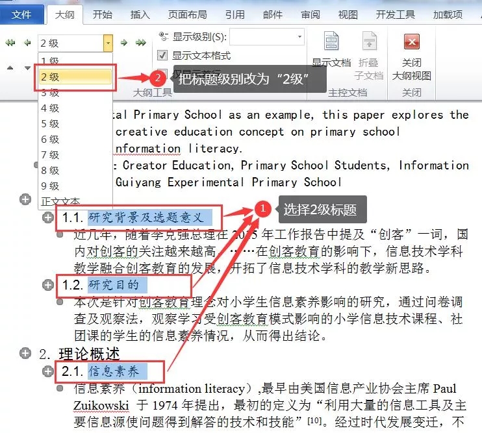This screenshot has width=482, height=433.
Task: Click body bullet beside 本次是针对 paragraph
Action: (60, 302)
